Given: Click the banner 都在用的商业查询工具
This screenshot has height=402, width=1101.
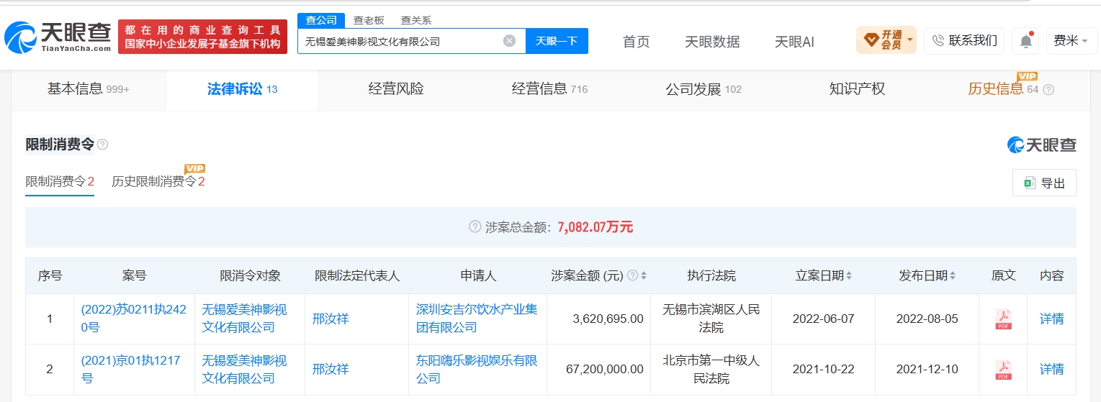Looking at the screenshot, I should click(202, 37).
